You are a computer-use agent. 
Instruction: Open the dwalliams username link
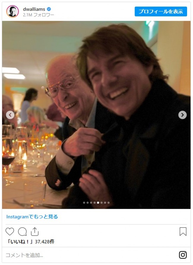[34, 9]
